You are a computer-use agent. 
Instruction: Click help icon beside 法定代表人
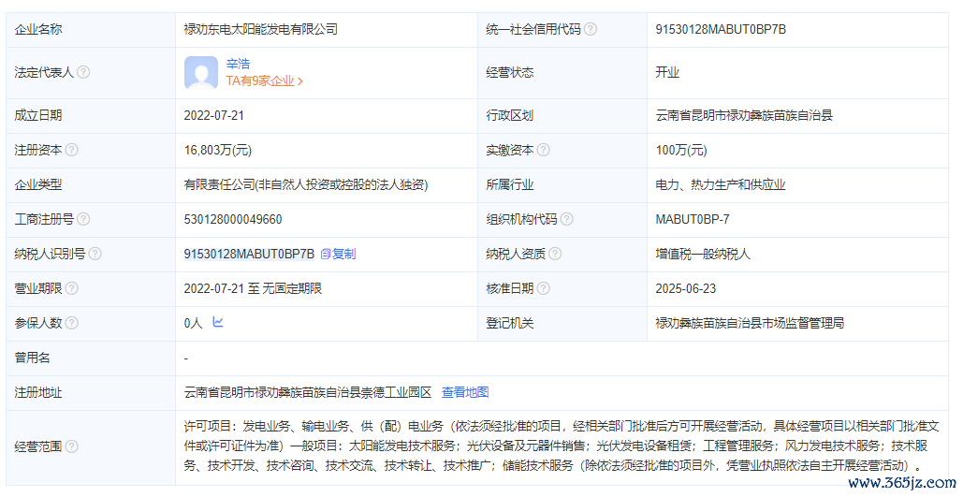tap(83, 72)
